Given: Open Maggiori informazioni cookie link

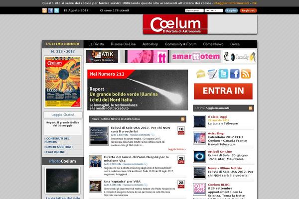Looking at the screenshot, I should [232, 3].
